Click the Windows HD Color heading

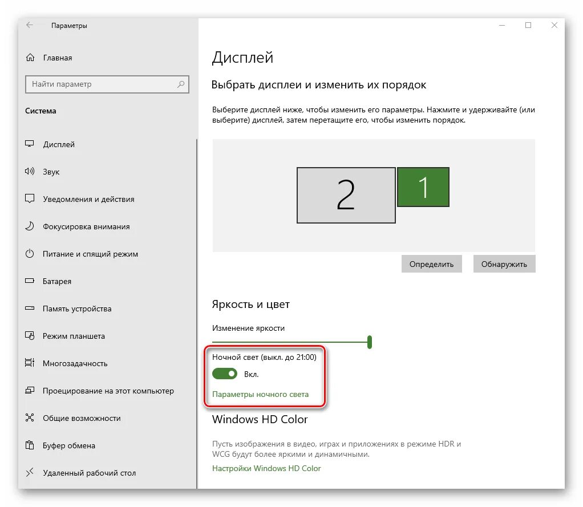(x=260, y=419)
